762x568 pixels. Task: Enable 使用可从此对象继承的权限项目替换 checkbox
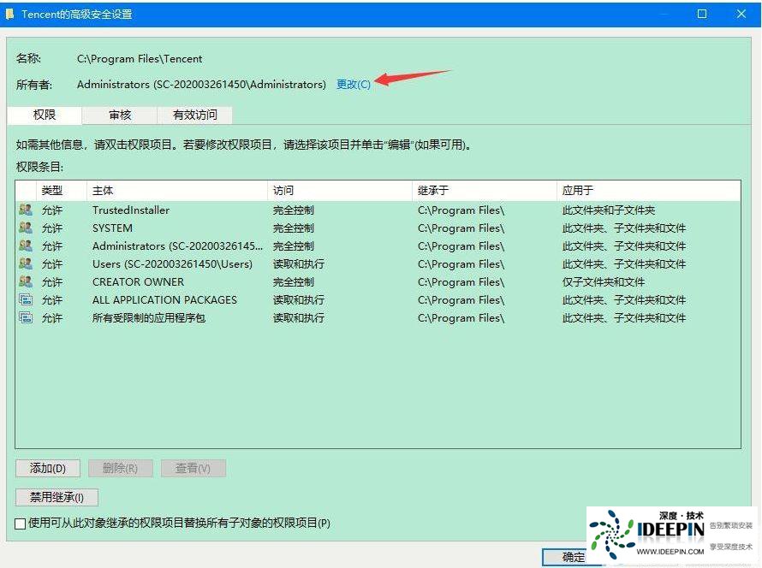[x=21, y=524]
